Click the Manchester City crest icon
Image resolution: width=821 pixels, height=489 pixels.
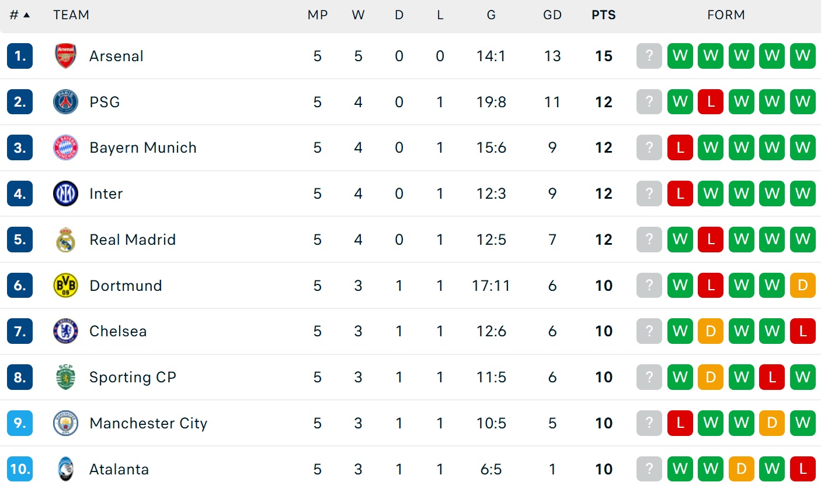pyautogui.click(x=65, y=423)
